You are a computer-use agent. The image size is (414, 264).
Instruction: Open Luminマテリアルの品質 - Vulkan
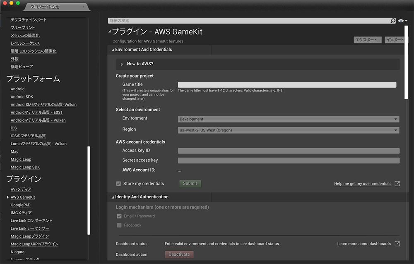click(39, 144)
